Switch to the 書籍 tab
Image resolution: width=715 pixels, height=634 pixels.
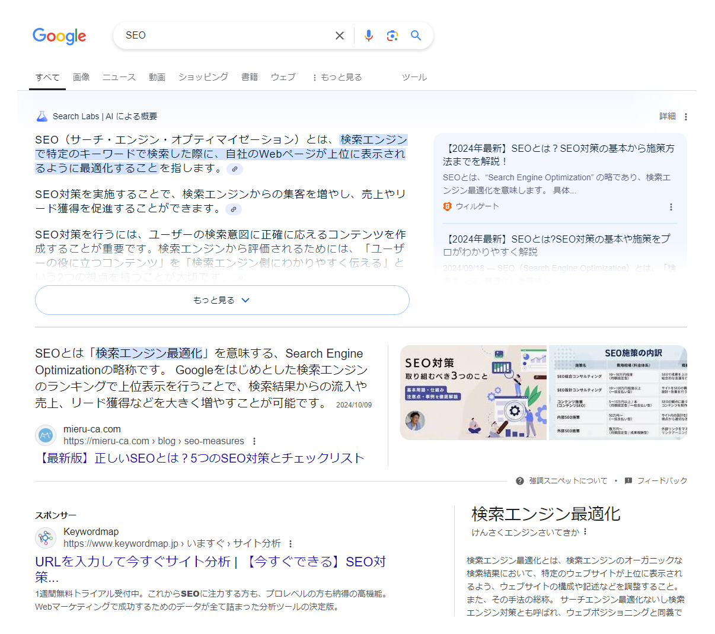[250, 77]
